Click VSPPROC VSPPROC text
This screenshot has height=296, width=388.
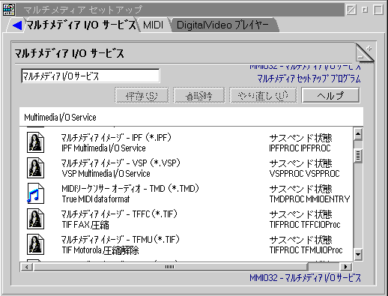click(305, 174)
